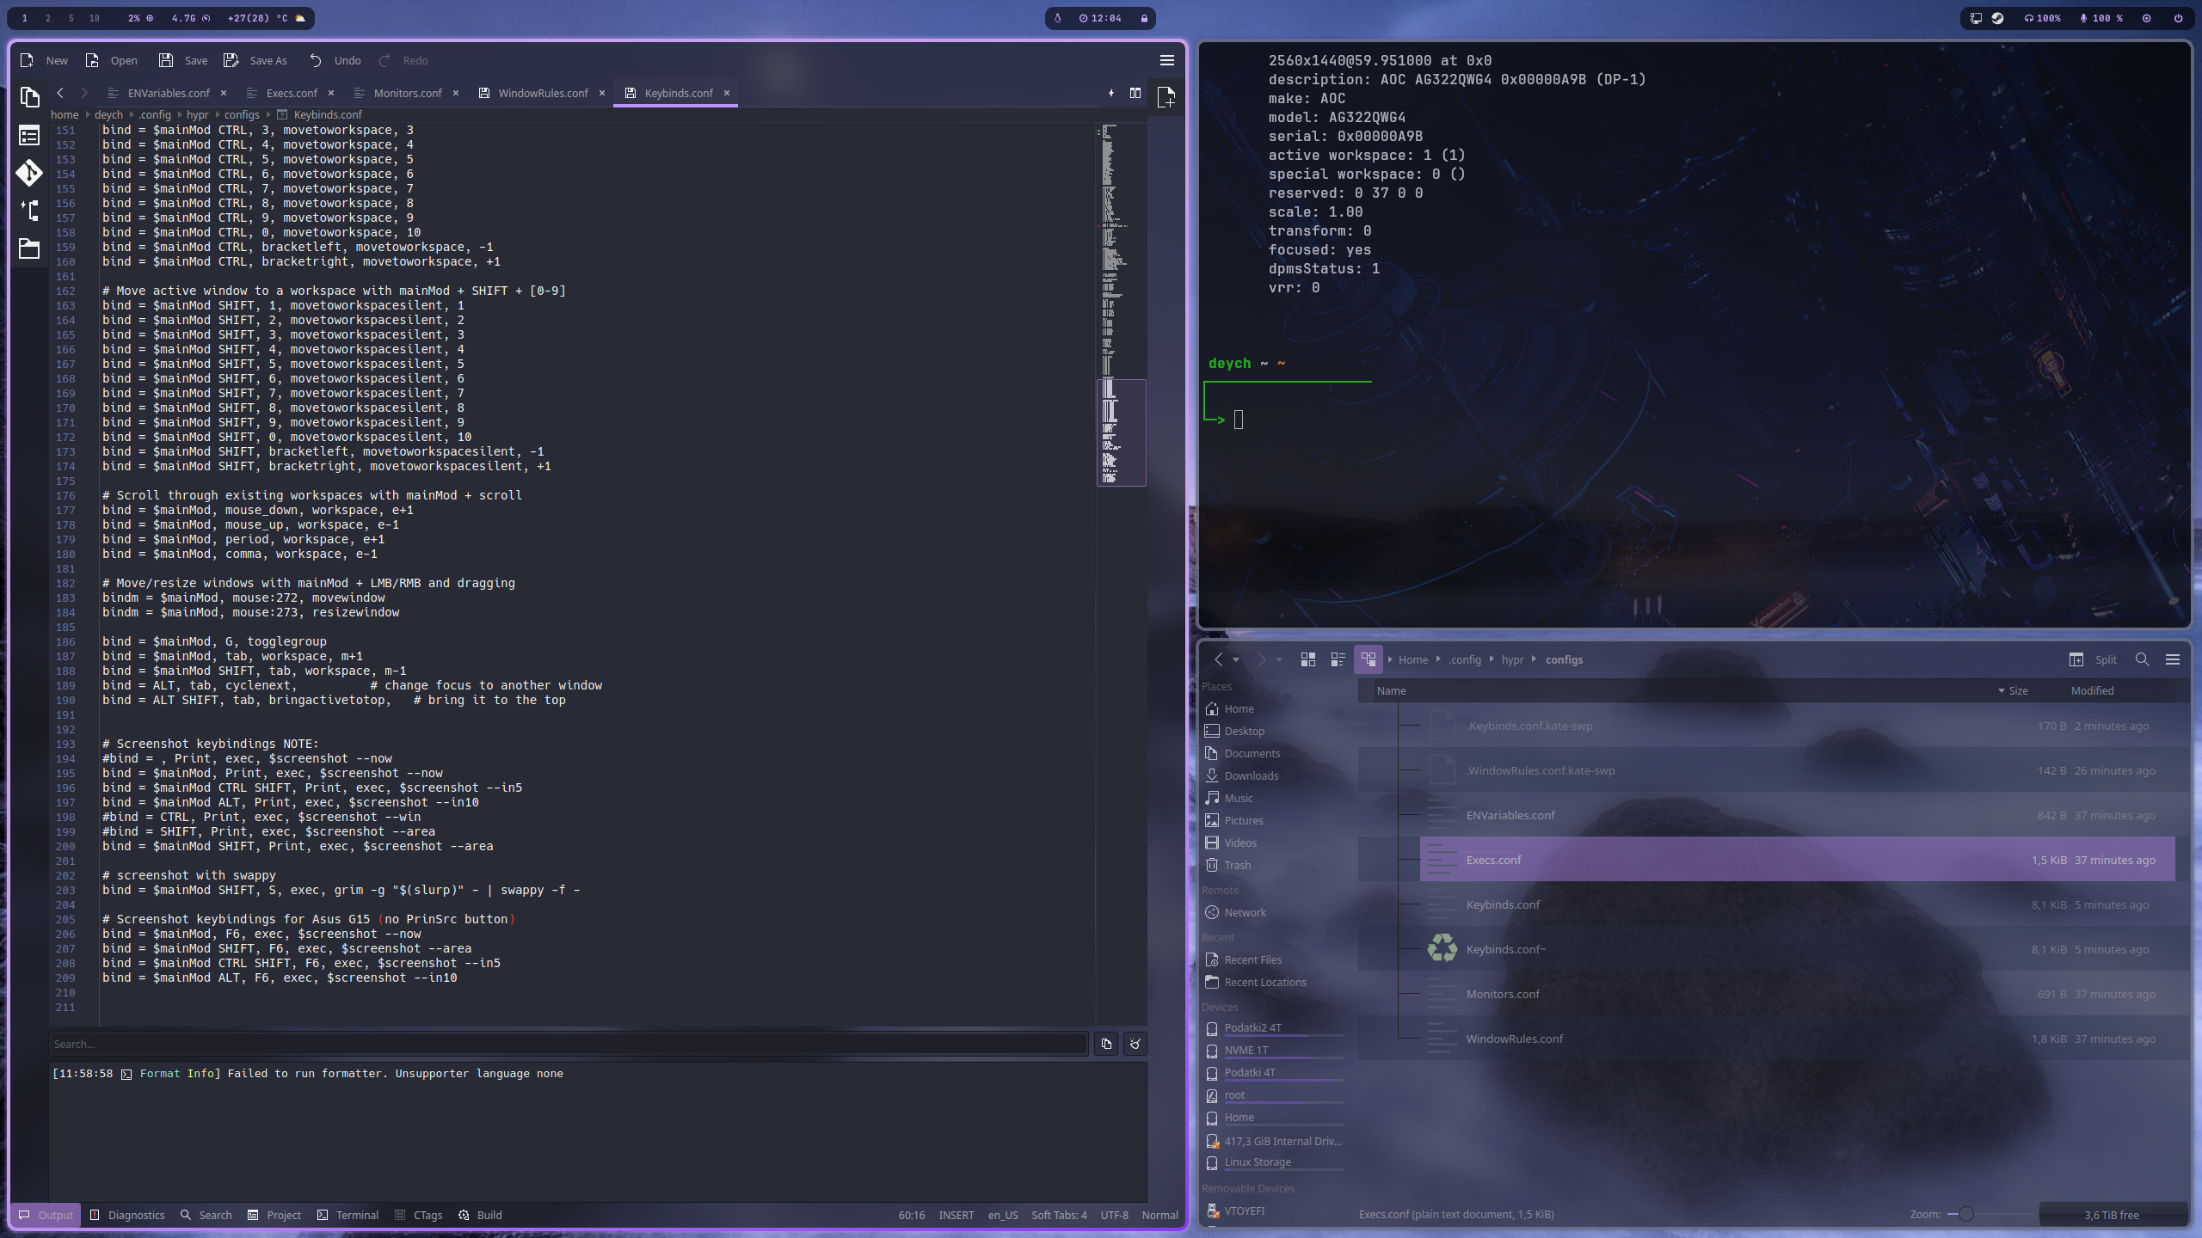Sort Dolphin list by Modified column

(x=2092, y=690)
